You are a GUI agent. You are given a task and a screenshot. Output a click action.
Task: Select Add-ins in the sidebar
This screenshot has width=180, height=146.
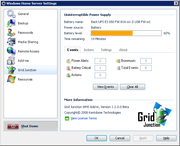pos(31,61)
